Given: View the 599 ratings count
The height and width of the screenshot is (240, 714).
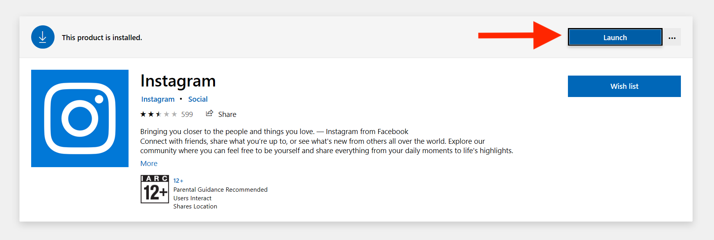Looking at the screenshot, I should pos(187,115).
